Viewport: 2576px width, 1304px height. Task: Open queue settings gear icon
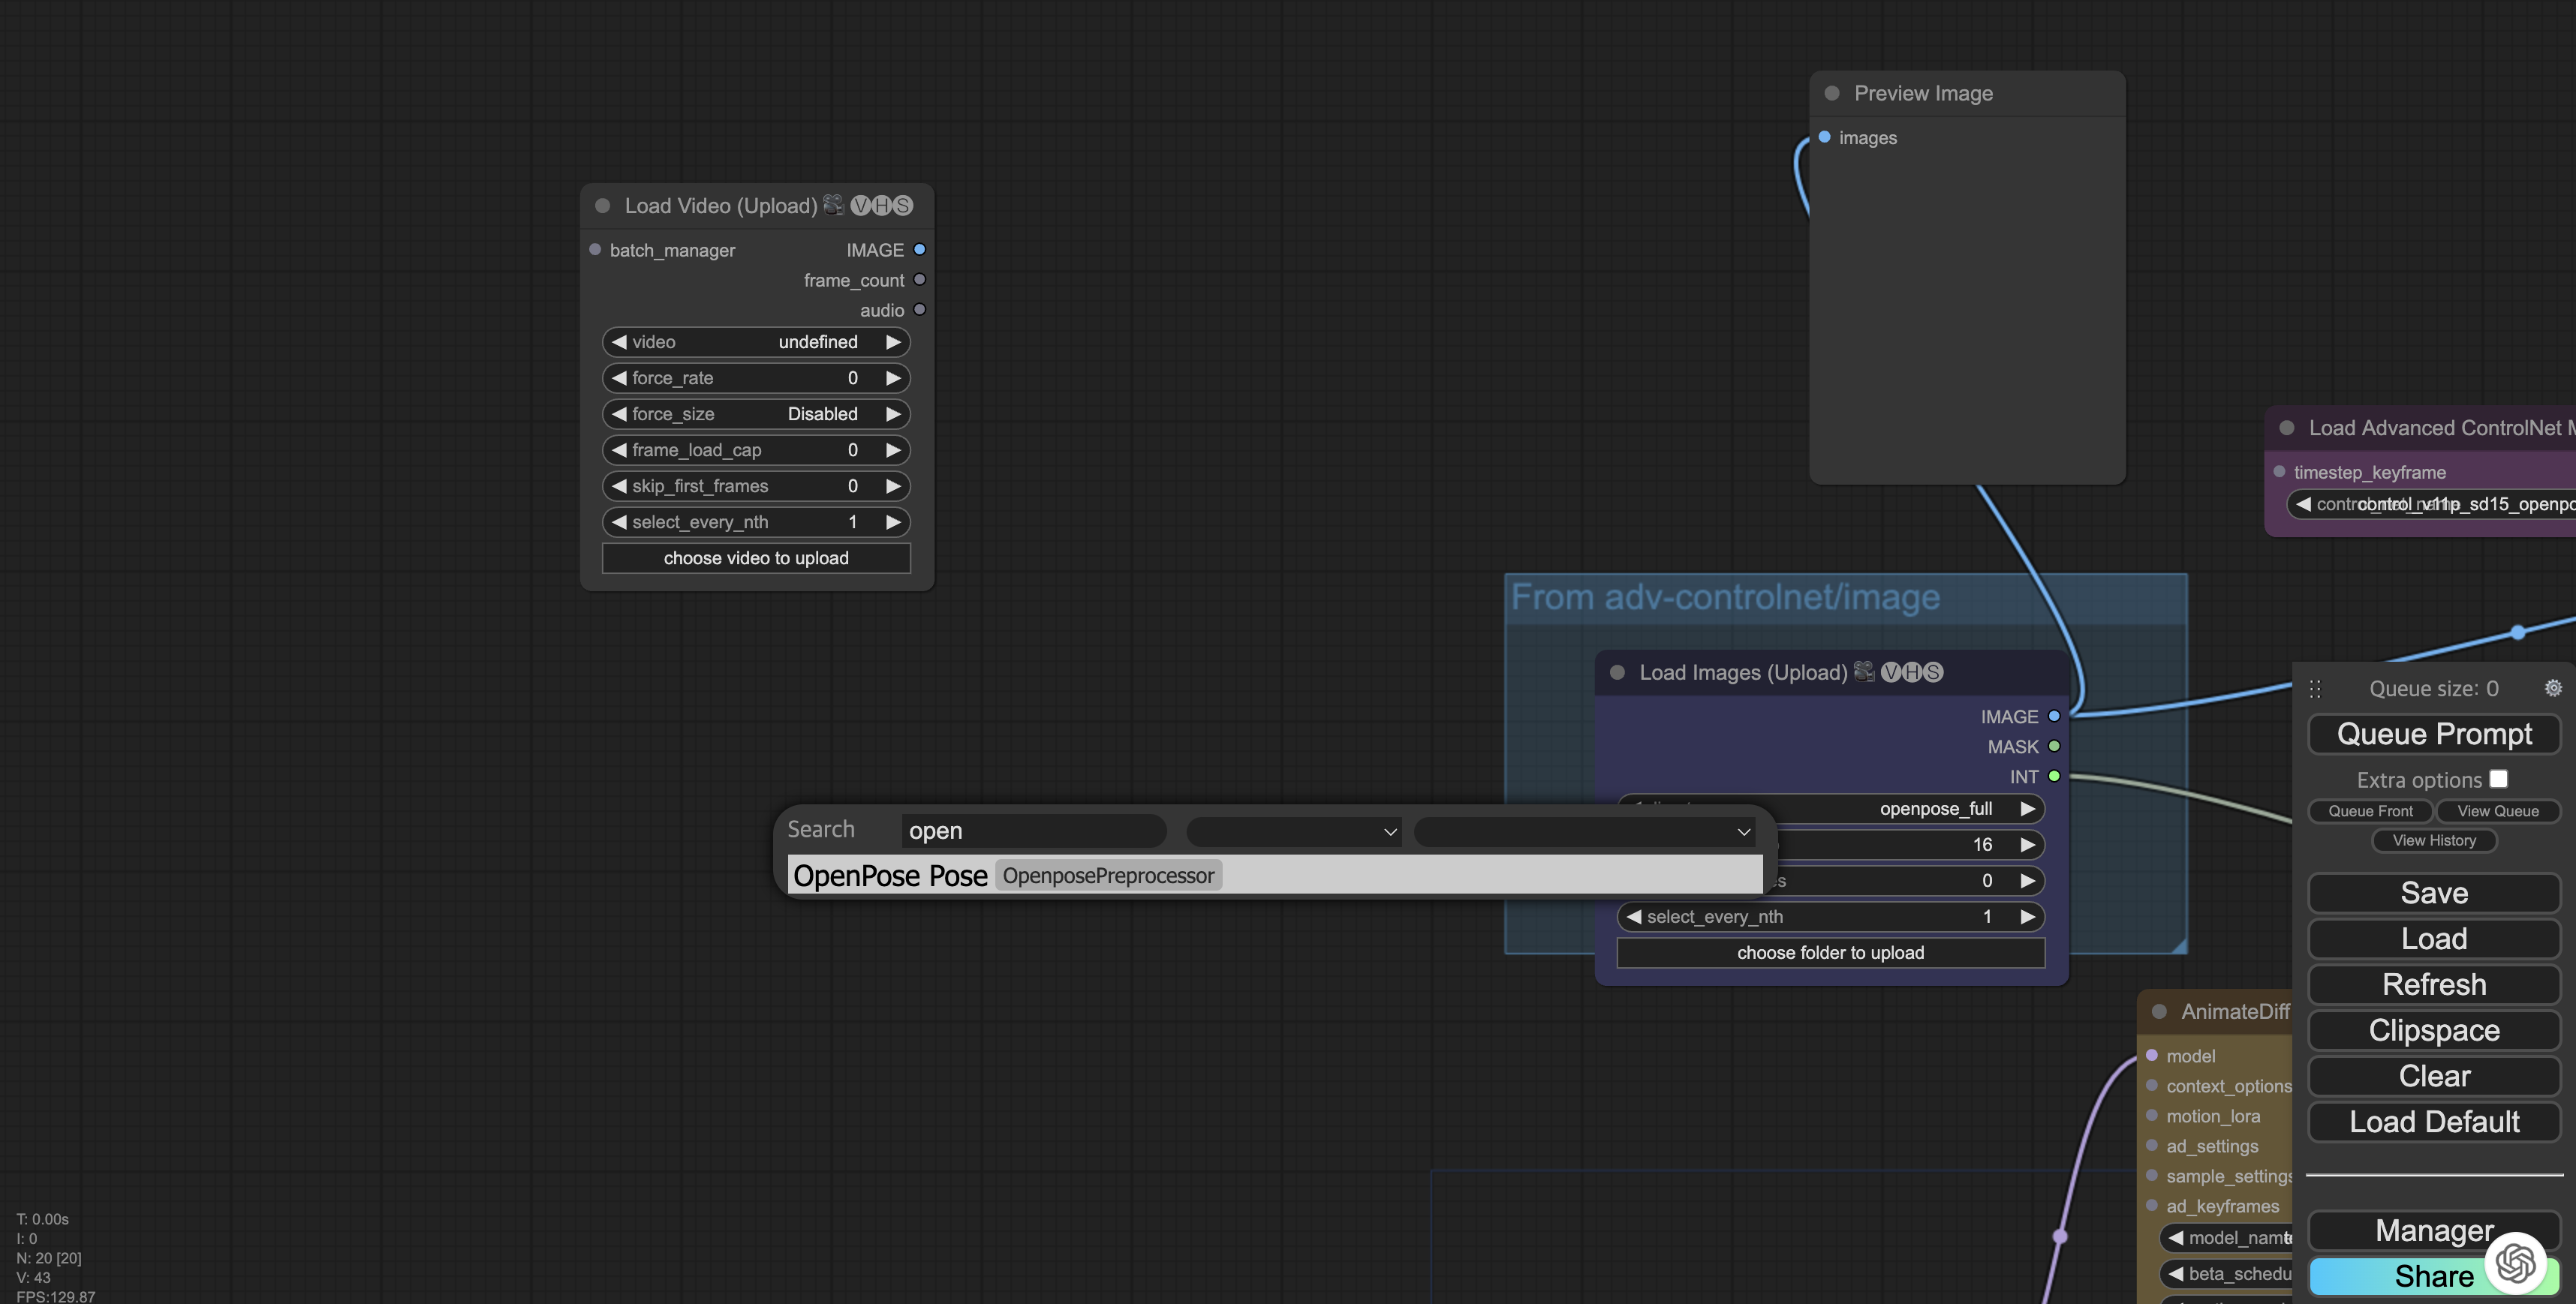(2552, 687)
